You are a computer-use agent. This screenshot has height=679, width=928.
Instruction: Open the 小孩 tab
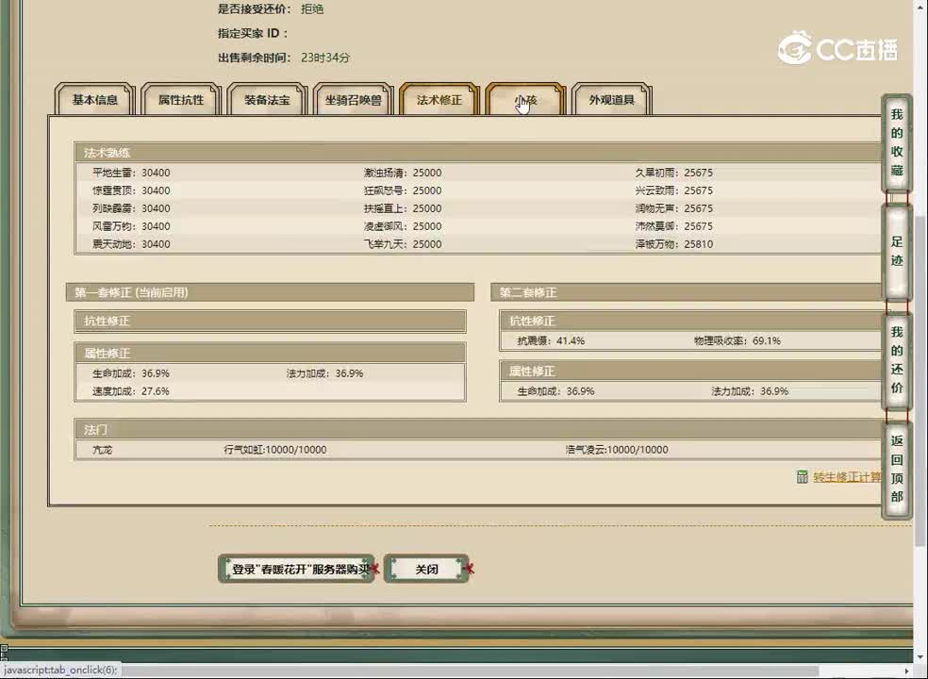524,98
